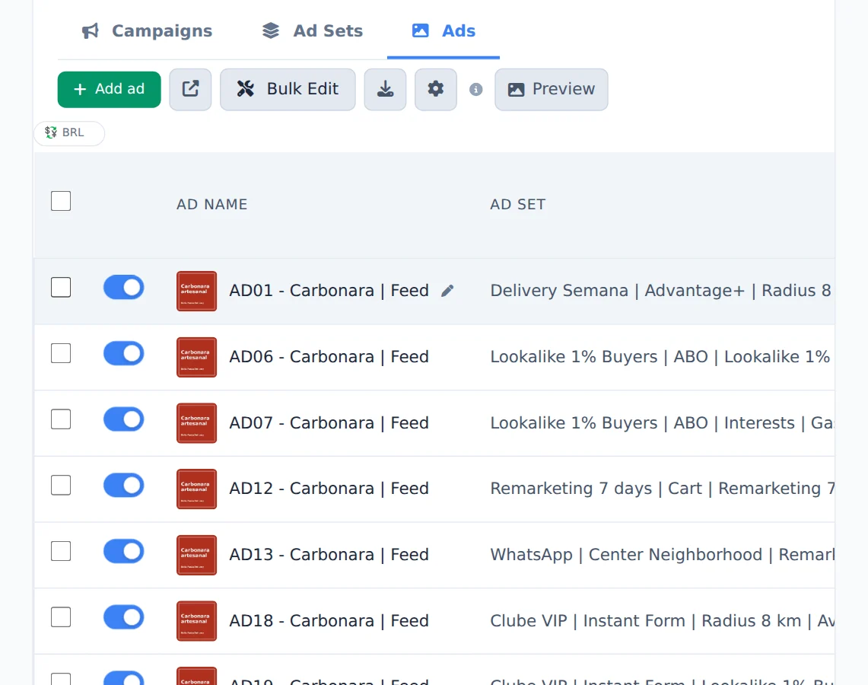
Task: Open Bulk Edit
Action: 288,89
